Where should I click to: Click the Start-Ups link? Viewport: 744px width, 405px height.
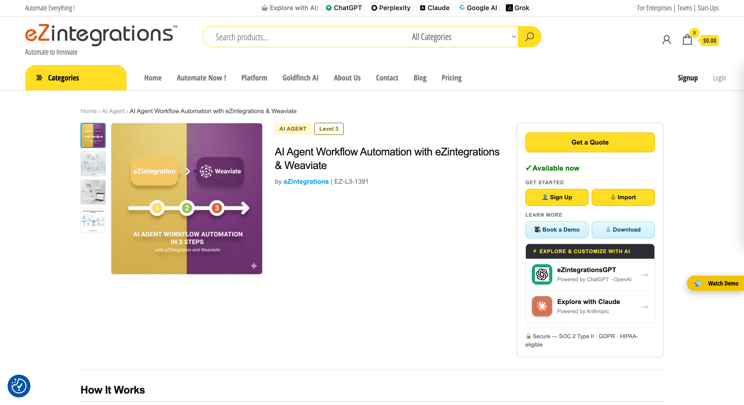[x=708, y=8]
